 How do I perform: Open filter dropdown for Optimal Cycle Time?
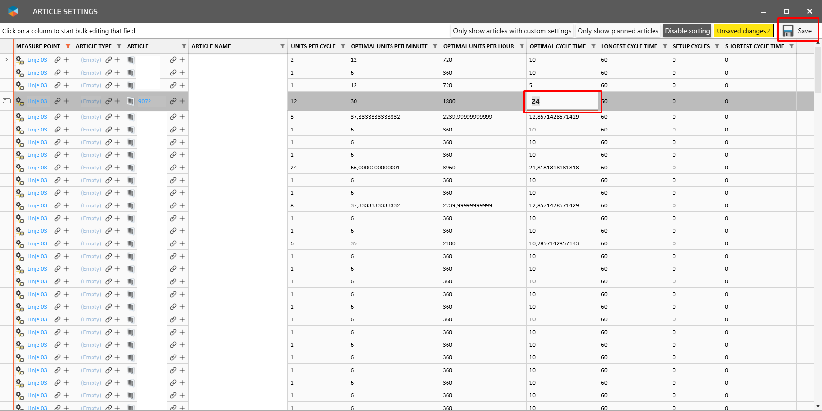[x=593, y=46]
